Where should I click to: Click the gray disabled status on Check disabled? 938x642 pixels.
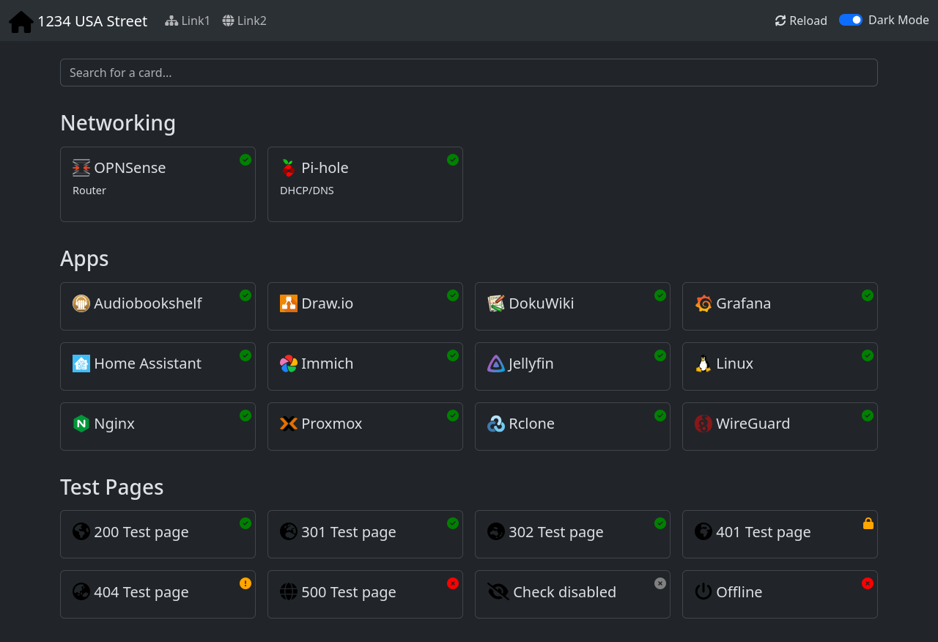point(660,583)
